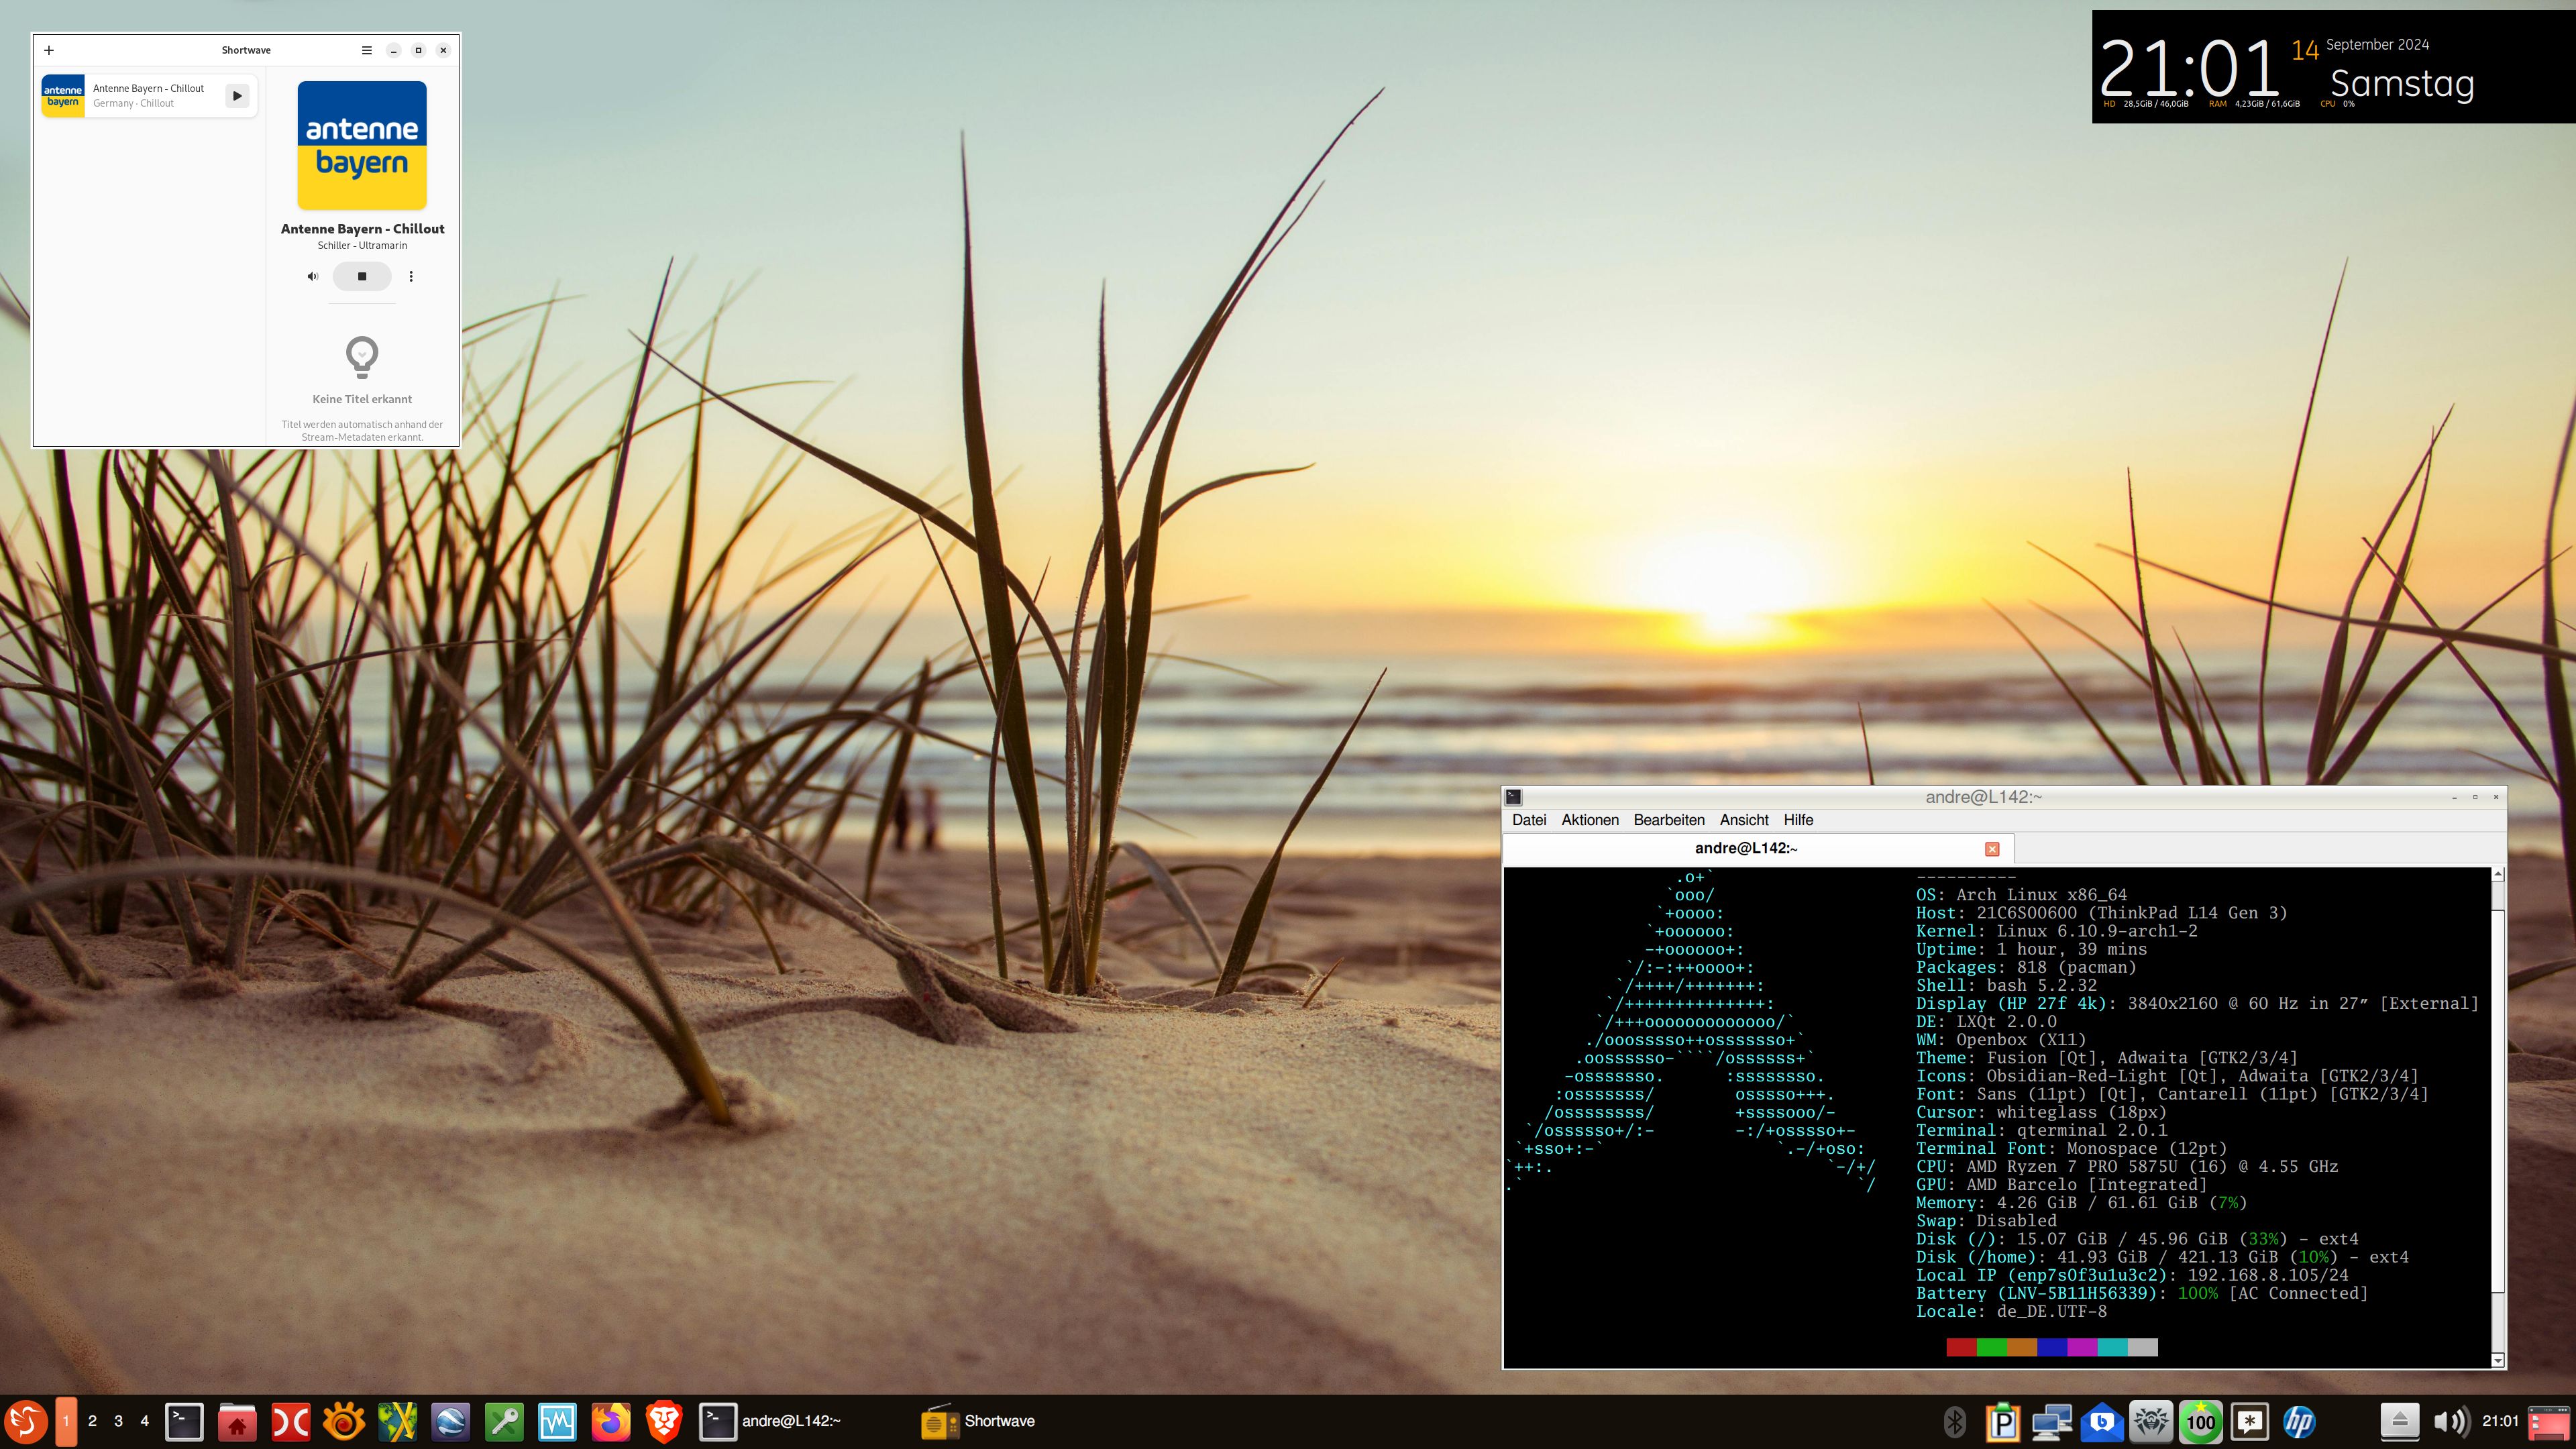This screenshot has height=1449, width=2576.
Task: Select the andre@L142:~ terminal tab
Action: coord(1758,848)
